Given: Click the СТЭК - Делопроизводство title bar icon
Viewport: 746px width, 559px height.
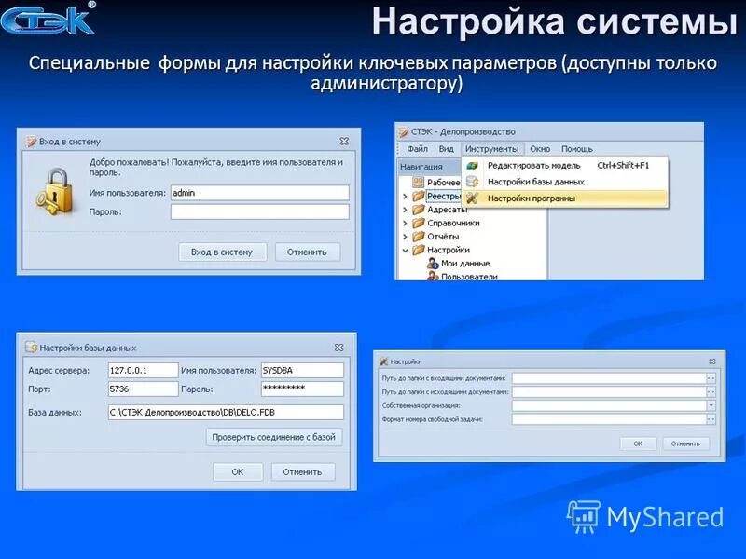Looking at the screenshot, I should (404, 131).
